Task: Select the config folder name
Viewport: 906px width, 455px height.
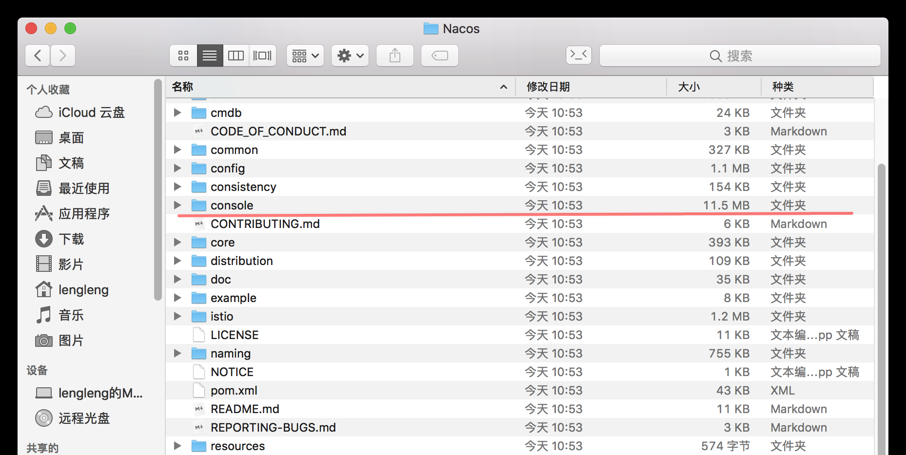Action: (228, 169)
